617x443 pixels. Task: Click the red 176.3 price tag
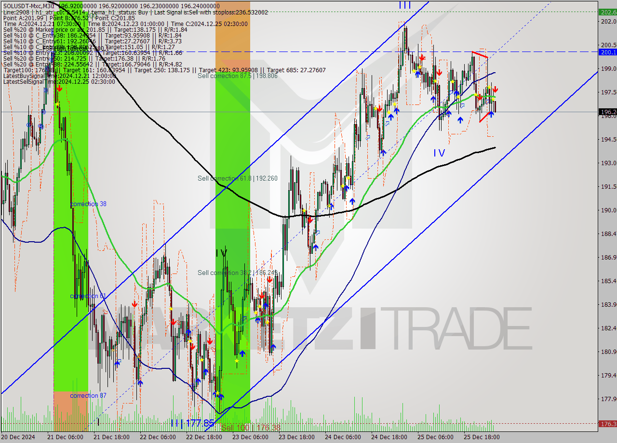(607, 424)
